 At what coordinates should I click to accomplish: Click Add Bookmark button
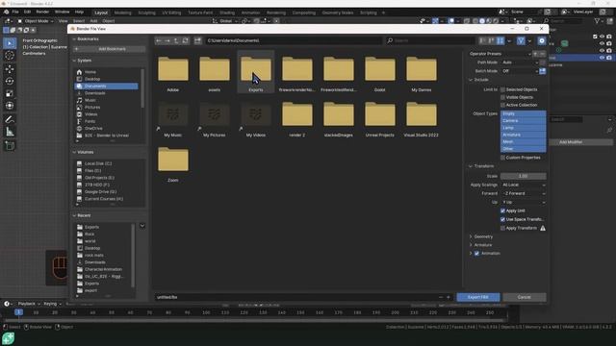(109, 49)
